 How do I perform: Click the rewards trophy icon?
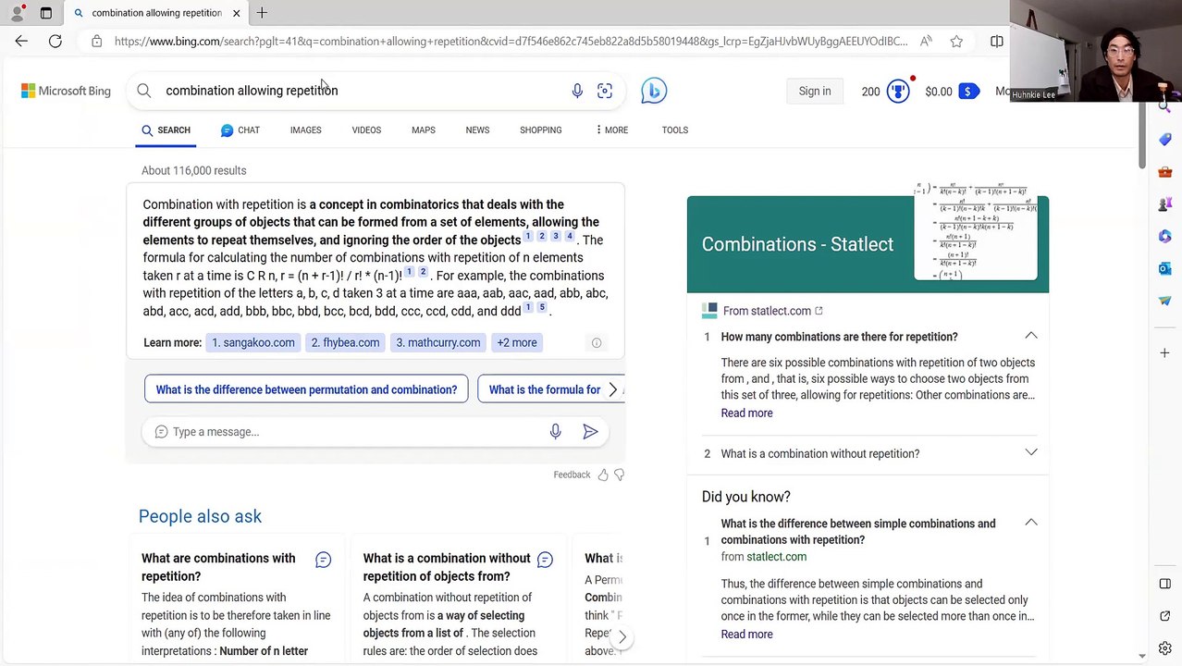coord(897,91)
